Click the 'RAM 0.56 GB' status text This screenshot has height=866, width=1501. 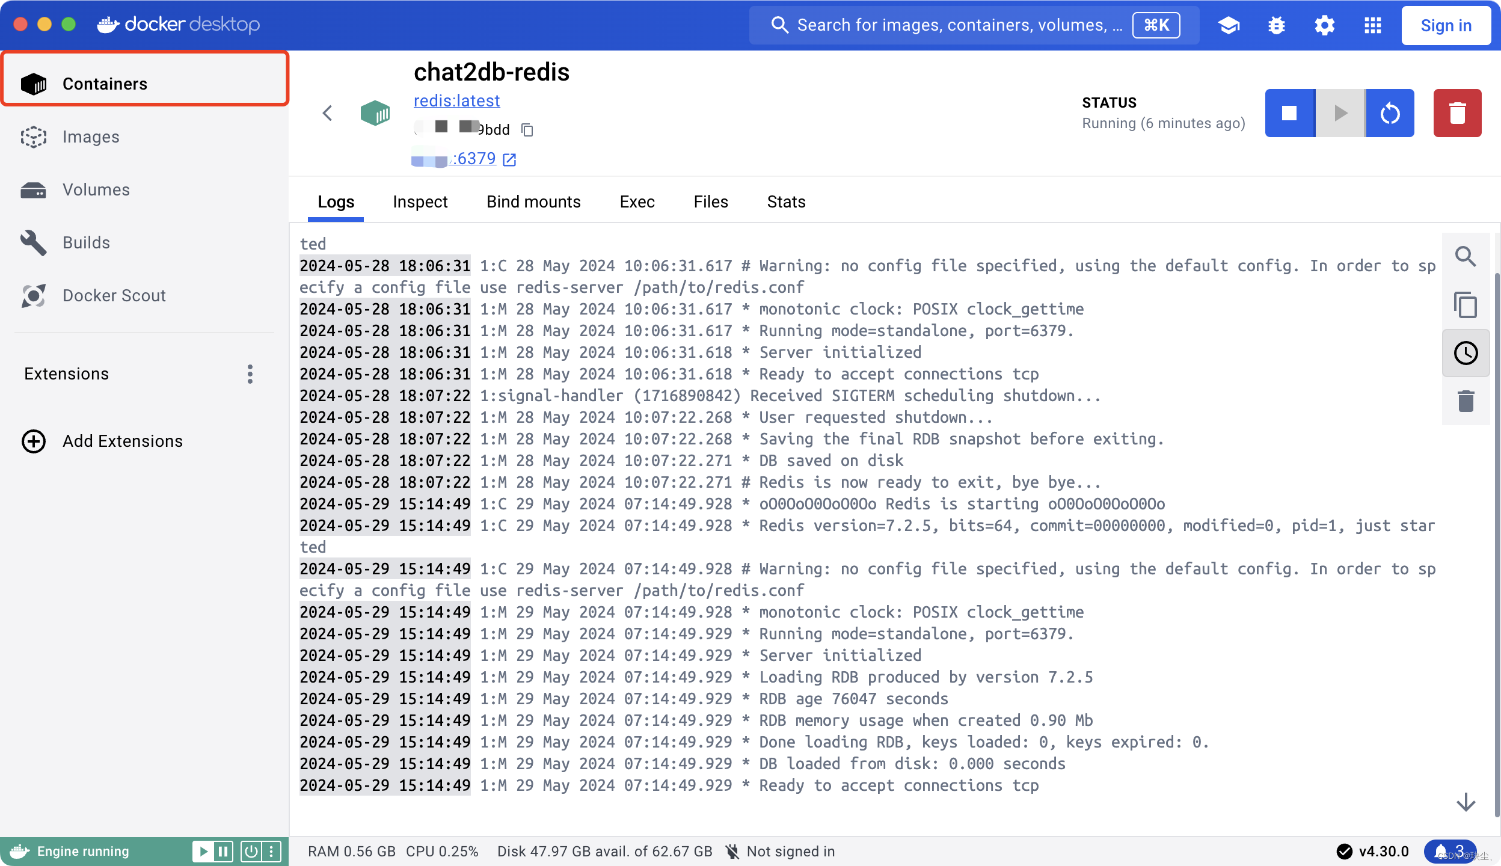click(x=352, y=852)
